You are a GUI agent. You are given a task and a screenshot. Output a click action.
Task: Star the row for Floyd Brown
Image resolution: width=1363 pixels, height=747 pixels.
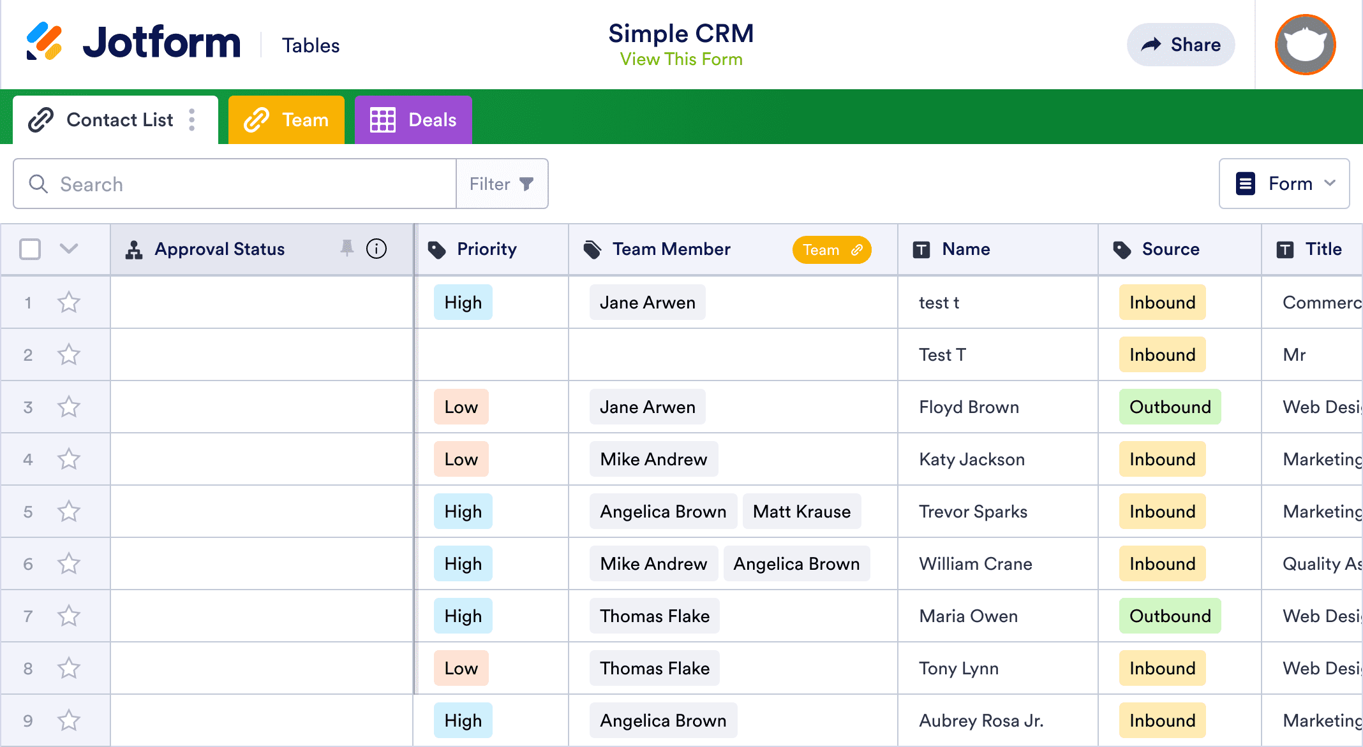[68, 407]
